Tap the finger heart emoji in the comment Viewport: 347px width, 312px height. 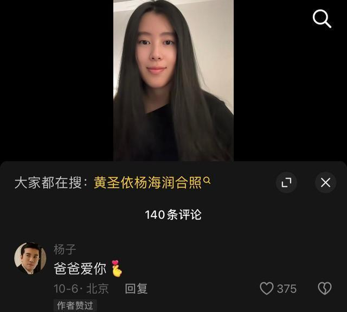pos(117,268)
